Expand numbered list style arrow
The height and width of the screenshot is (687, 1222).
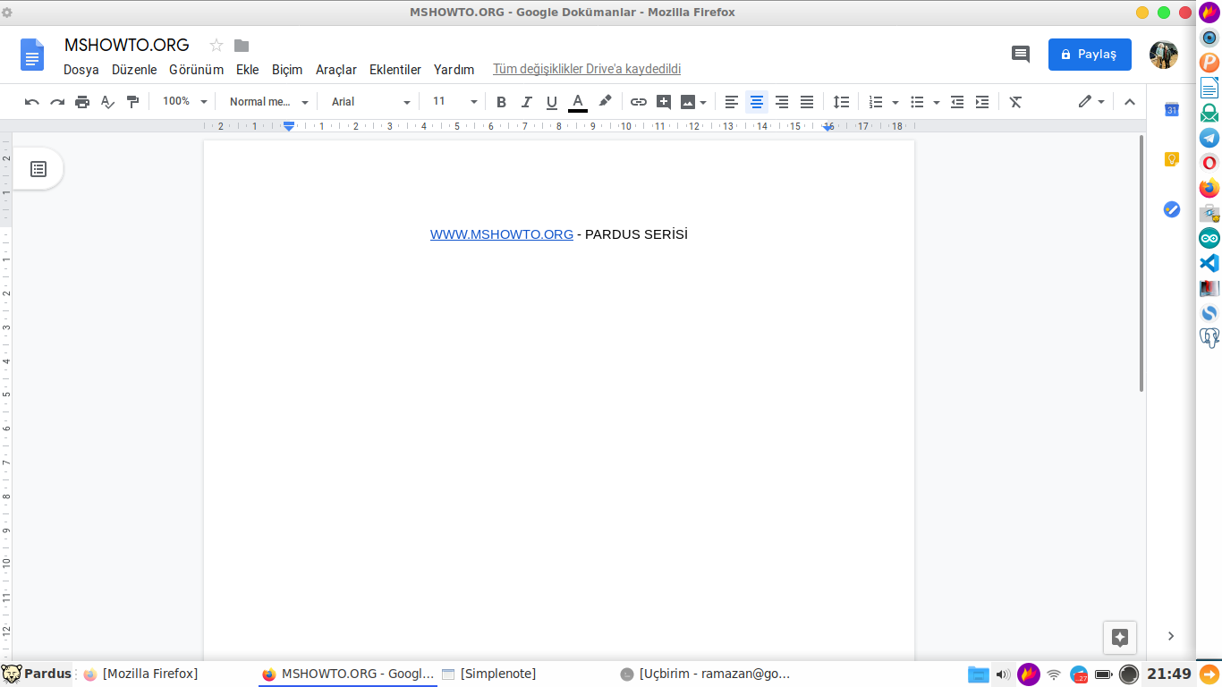(895, 103)
